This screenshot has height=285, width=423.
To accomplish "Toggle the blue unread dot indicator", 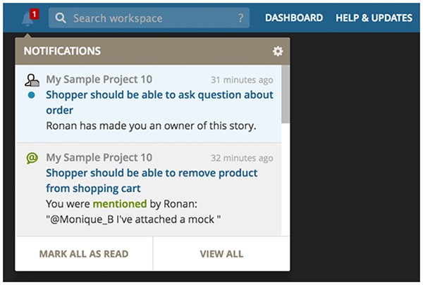I will point(32,95).
